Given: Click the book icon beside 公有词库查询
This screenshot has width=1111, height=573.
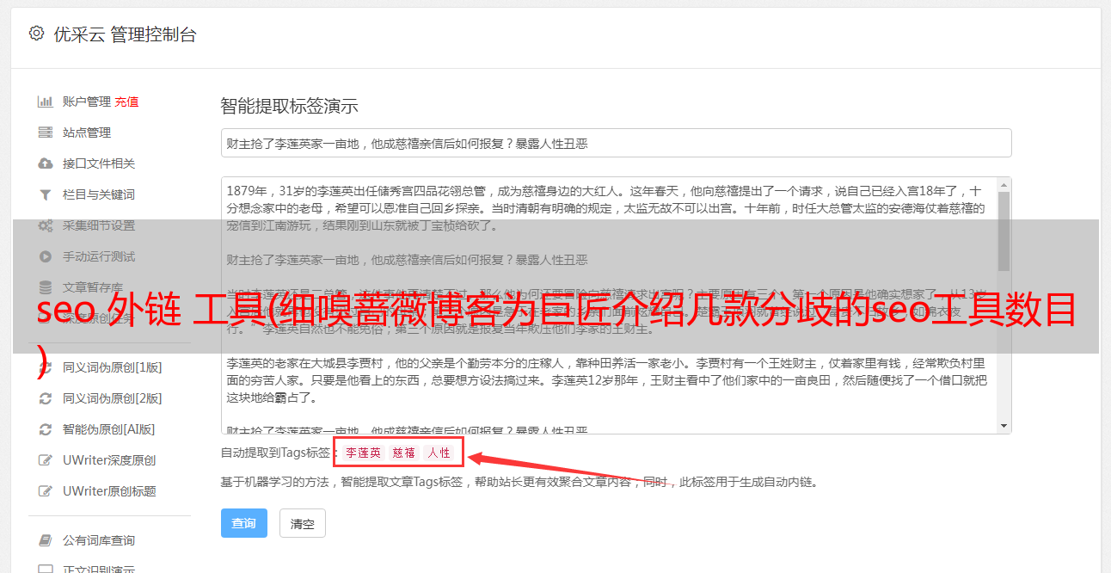Looking at the screenshot, I should click(x=46, y=540).
